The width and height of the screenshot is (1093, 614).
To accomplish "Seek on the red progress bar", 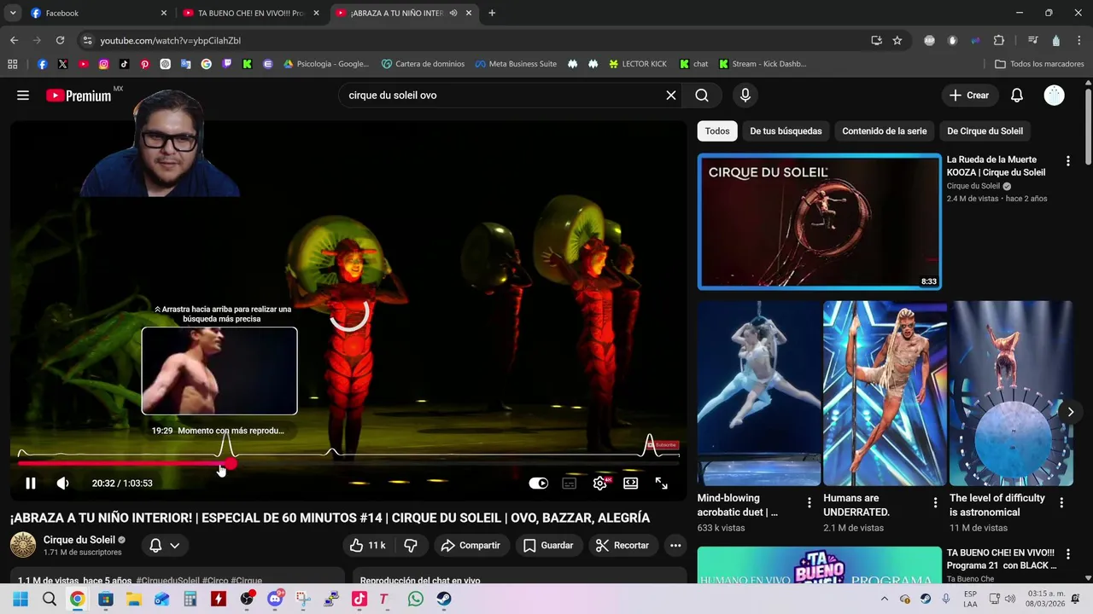I will point(348,464).
